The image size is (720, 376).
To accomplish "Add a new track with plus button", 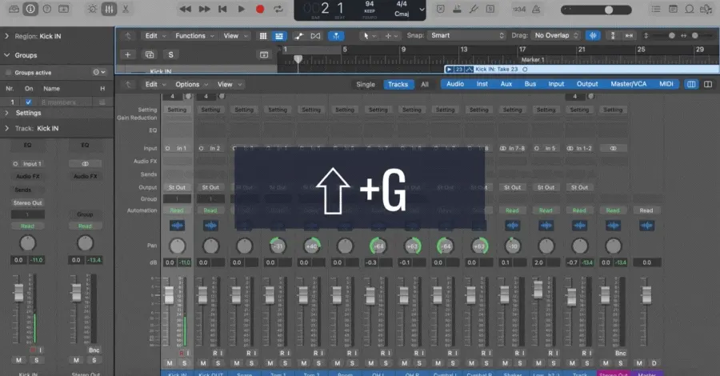I will (128, 54).
